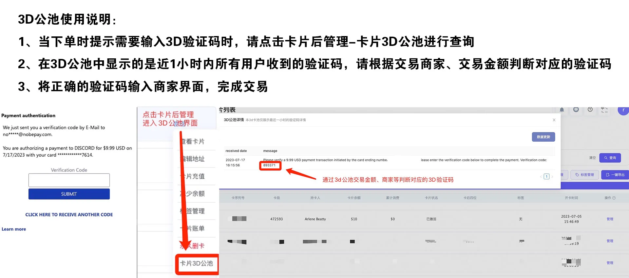Click the help icon beside 操作 column header
This screenshot has width=629, height=278.
(614, 198)
